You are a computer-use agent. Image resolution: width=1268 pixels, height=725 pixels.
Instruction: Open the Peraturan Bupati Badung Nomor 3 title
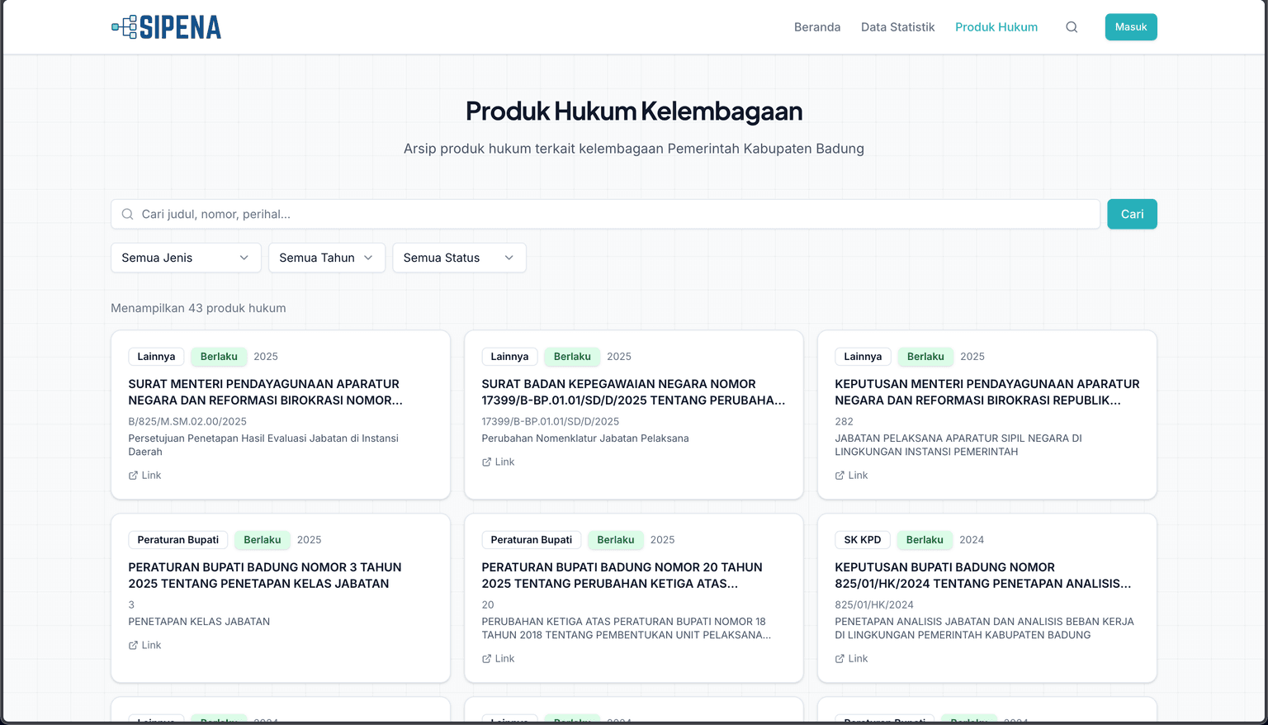[x=264, y=576]
